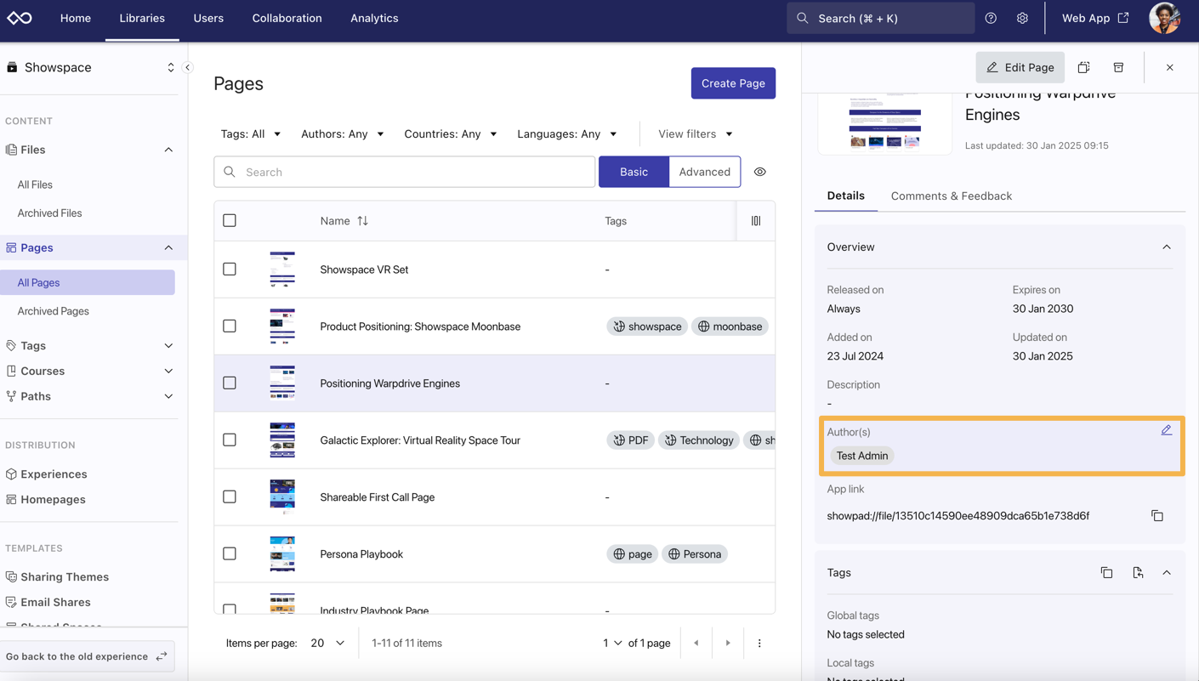The image size is (1199, 681).
Task: Click the copy tags icon in Tags section
Action: (x=1106, y=573)
